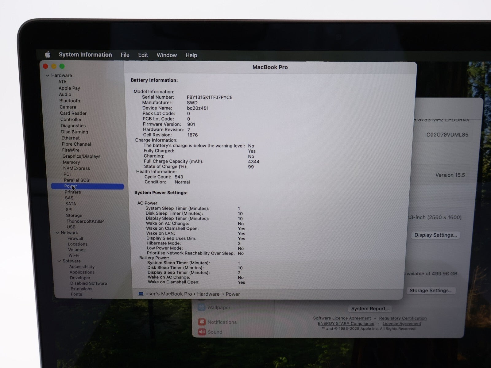Select Extensions under Software
491x368 pixels.
[x=81, y=289]
